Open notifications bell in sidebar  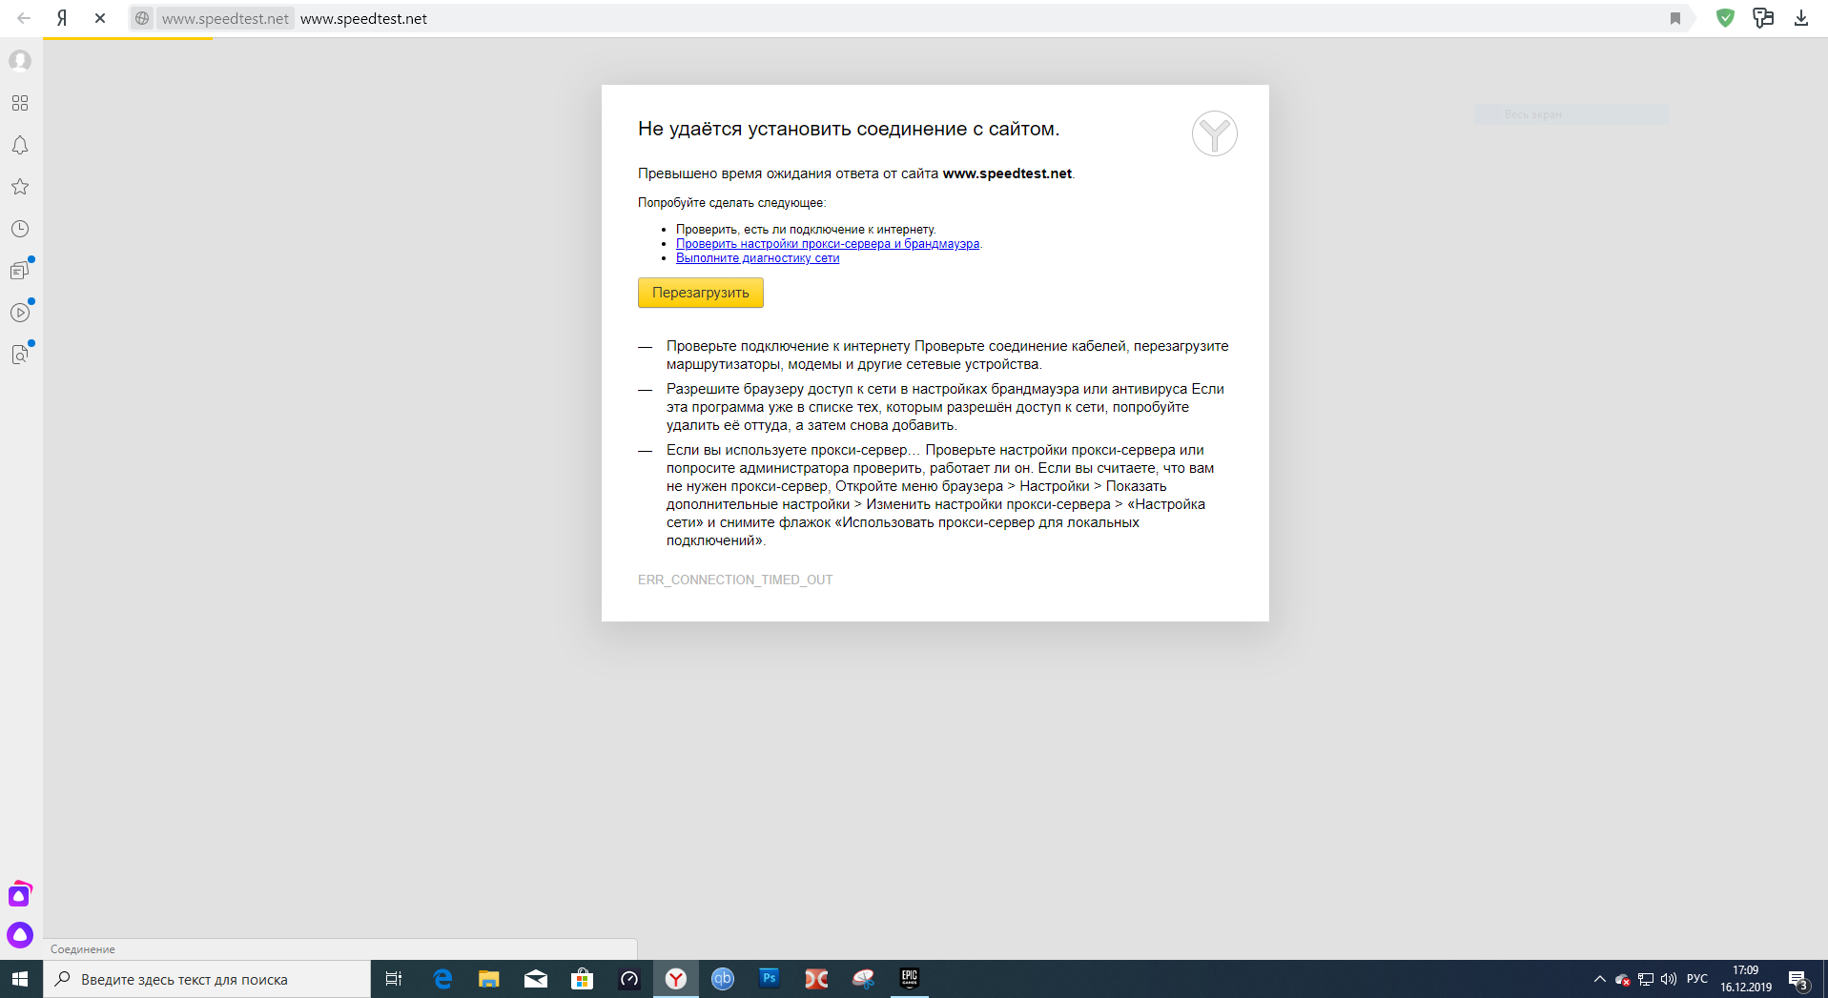pyautogui.click(x=20, y=145)
